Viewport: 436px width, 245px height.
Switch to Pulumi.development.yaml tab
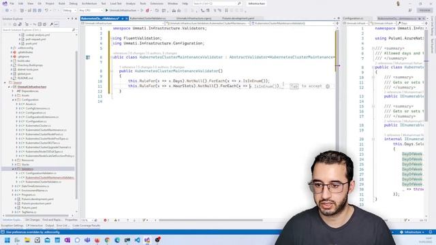pos(238,18)
